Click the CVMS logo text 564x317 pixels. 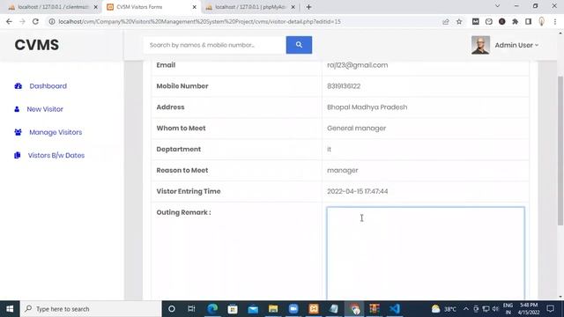[37, 45]
